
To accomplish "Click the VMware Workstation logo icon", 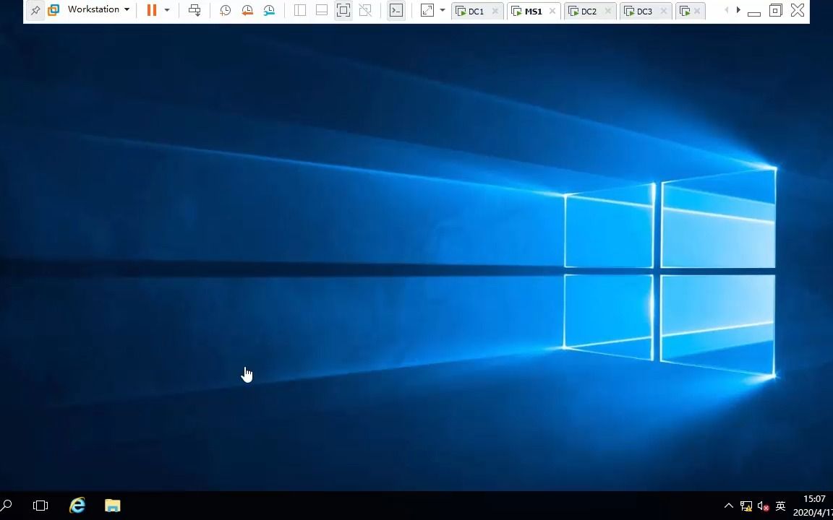I will pos(54,9).
